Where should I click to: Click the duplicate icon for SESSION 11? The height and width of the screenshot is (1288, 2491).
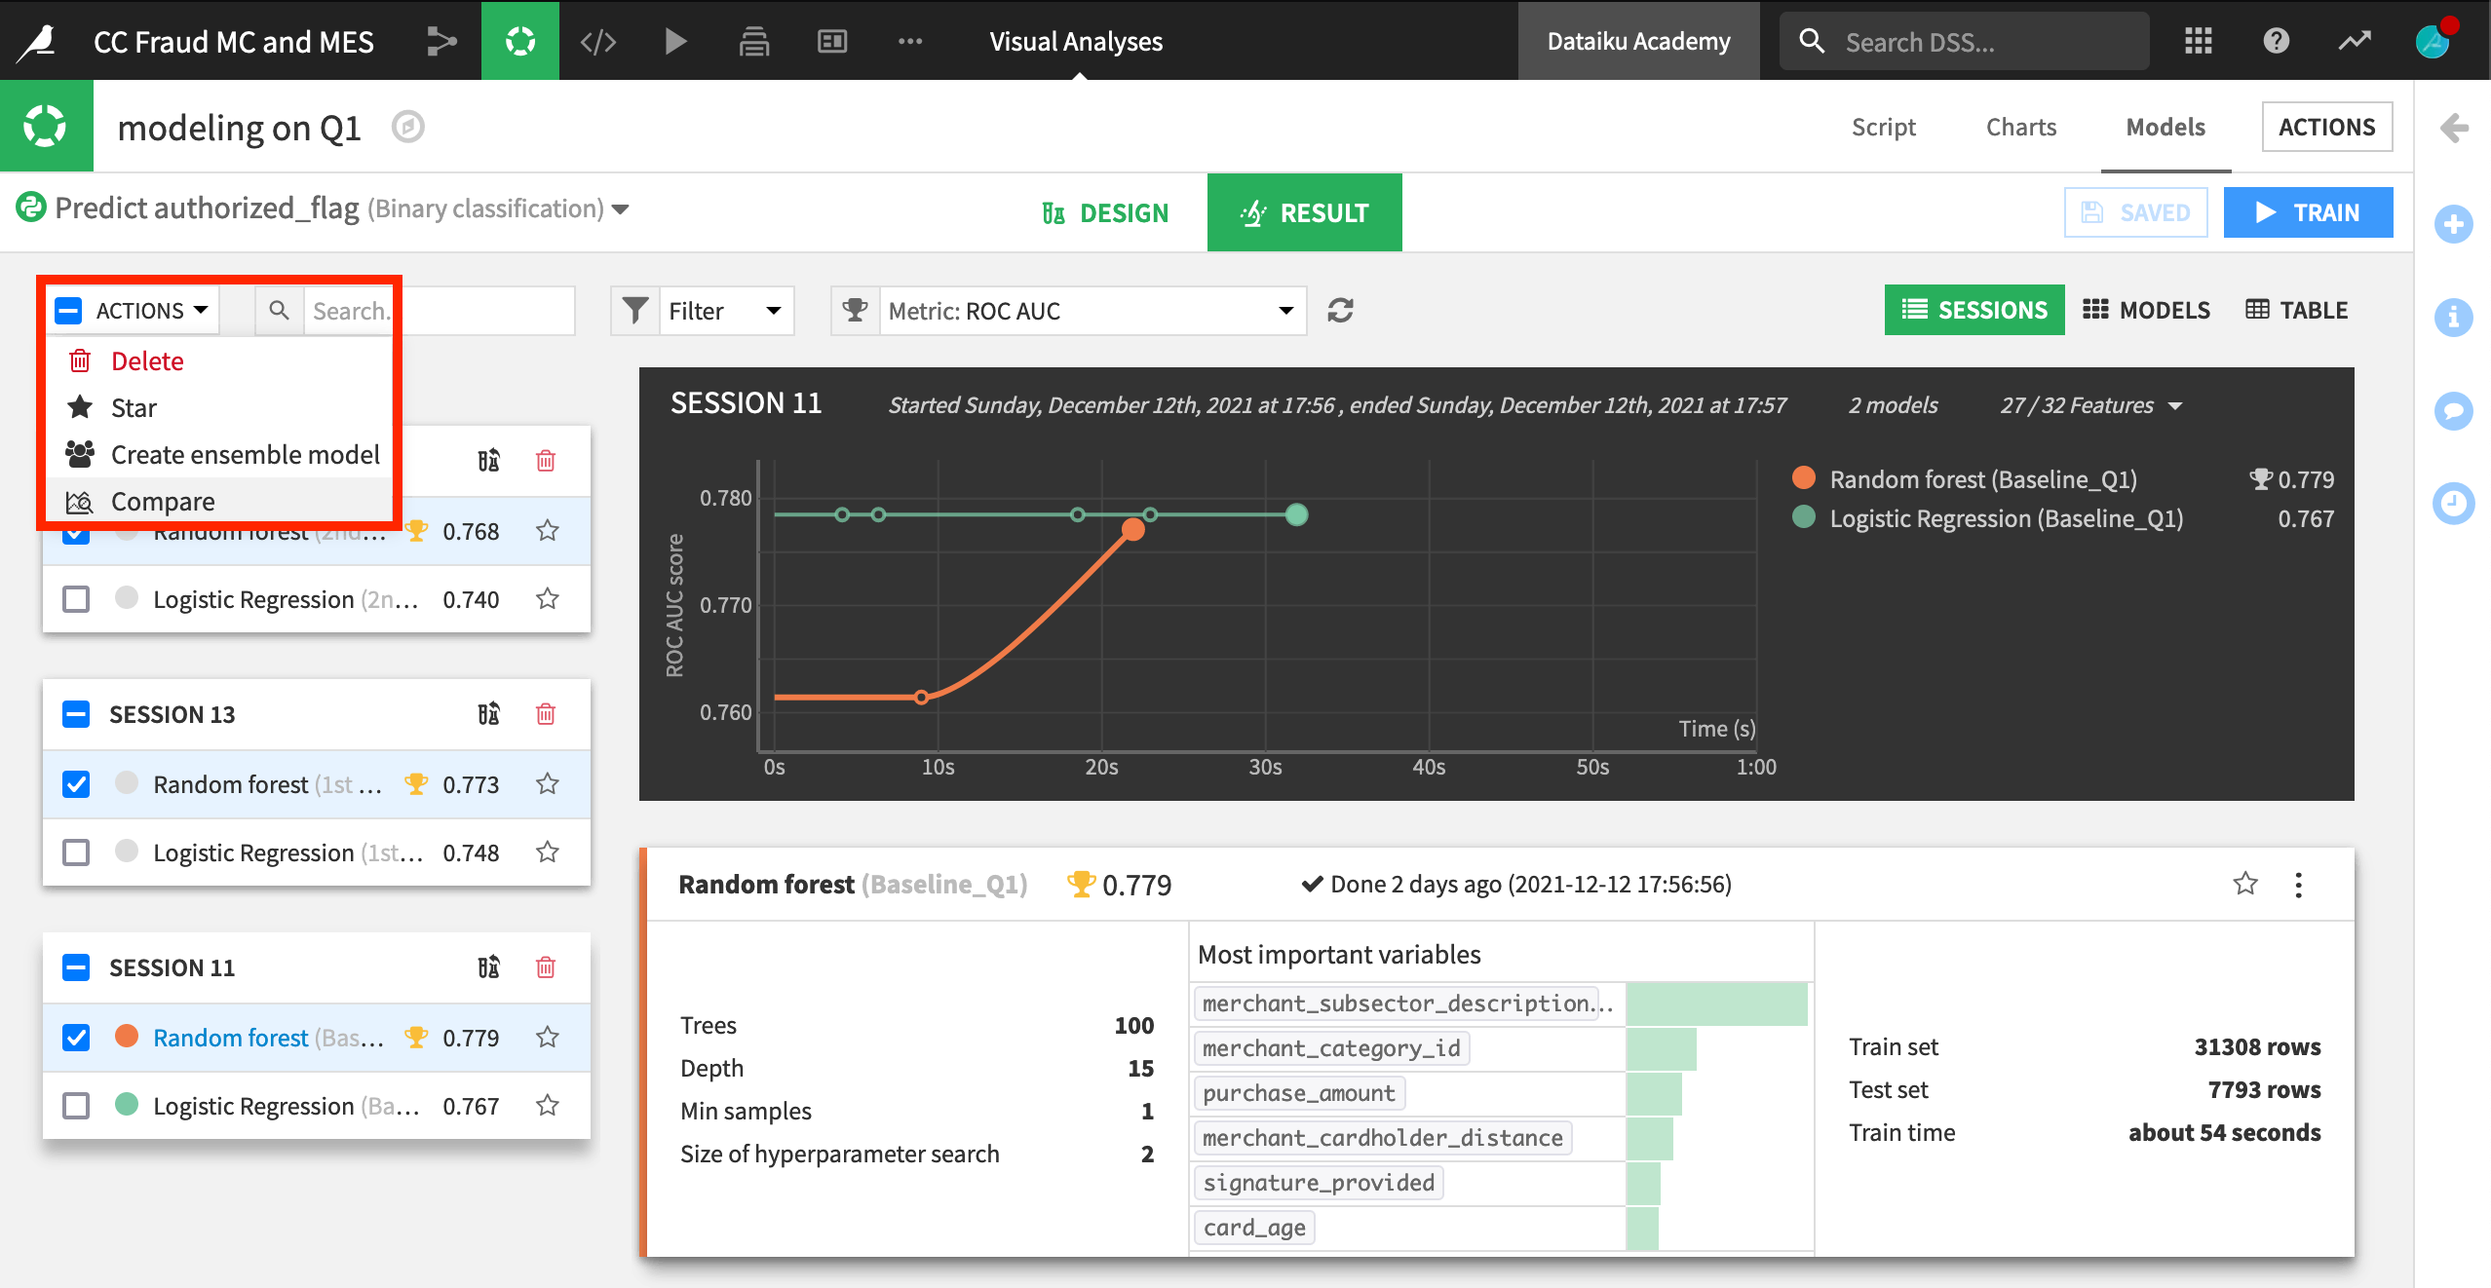click(x=489, y=967)
